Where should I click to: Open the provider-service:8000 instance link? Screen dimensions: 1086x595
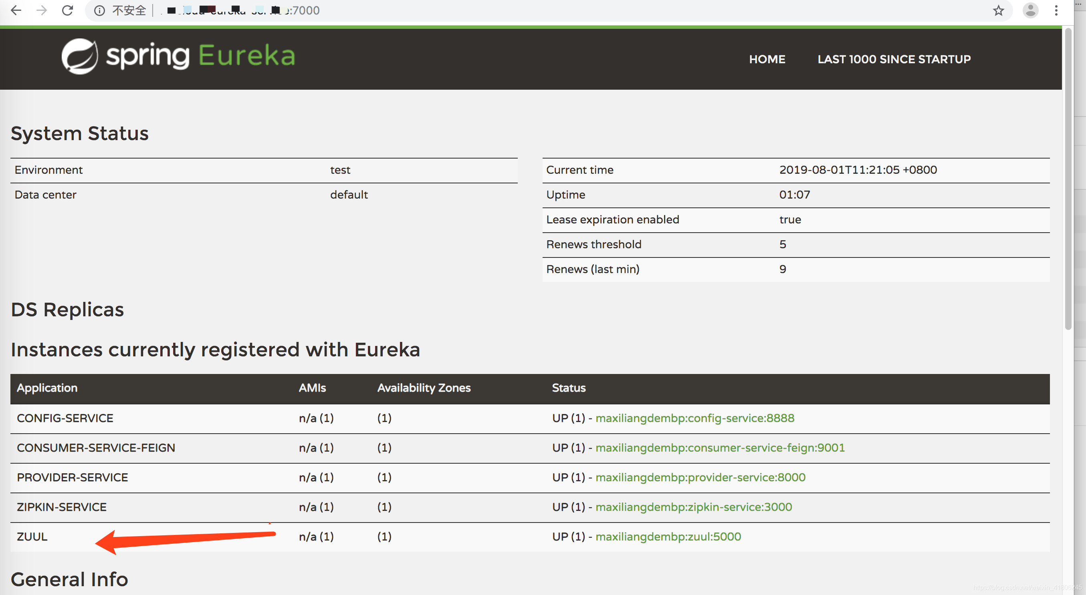click(x=700, y=477)
